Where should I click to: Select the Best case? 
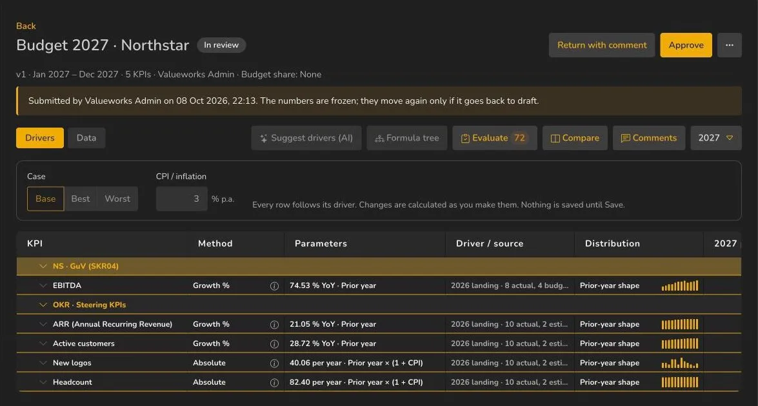click(80, 198)
